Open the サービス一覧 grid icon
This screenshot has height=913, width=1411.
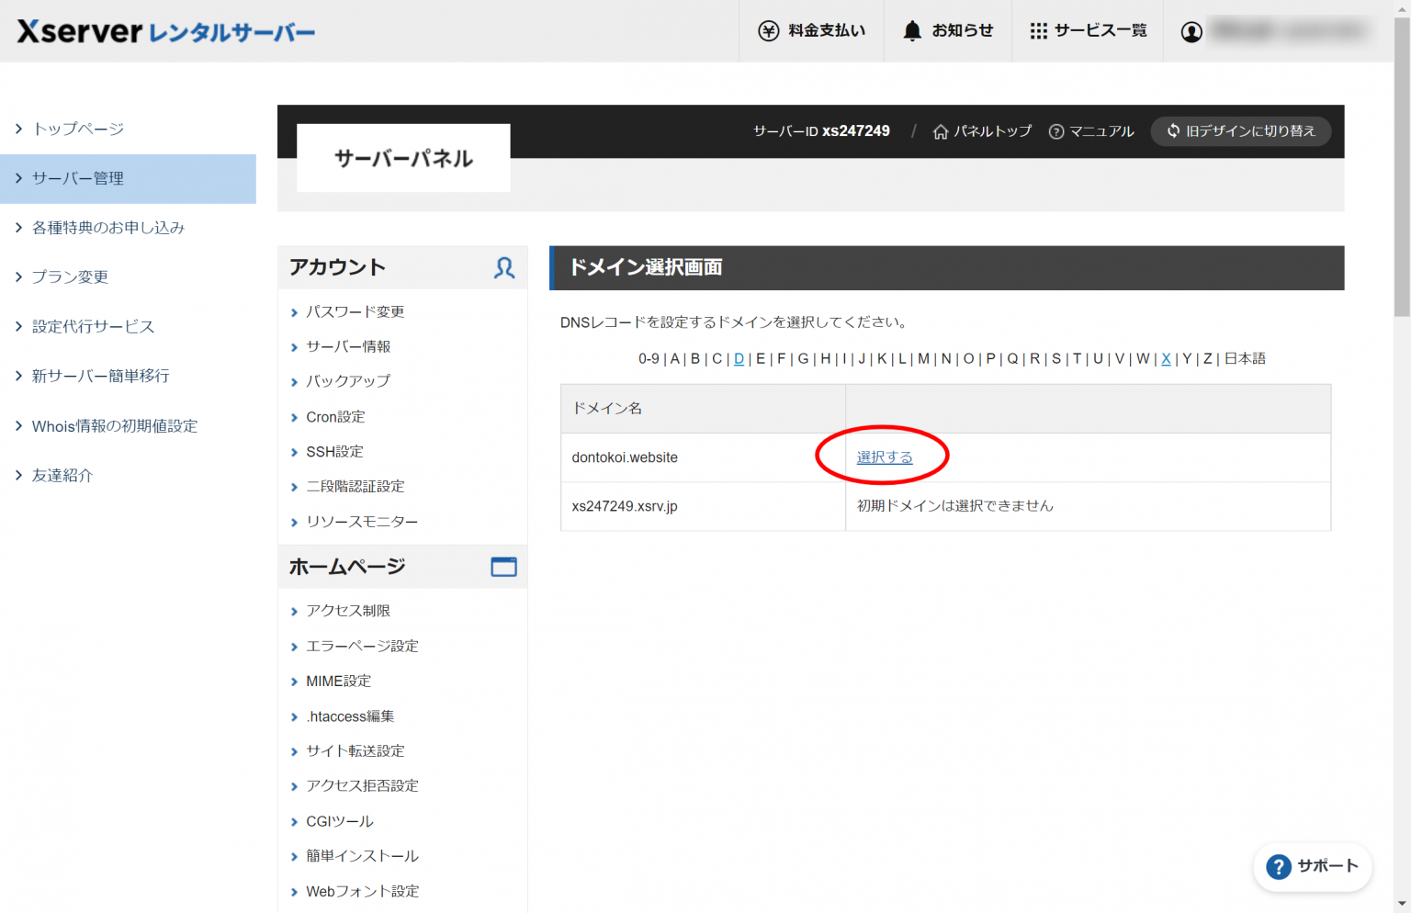(1039, 29)
